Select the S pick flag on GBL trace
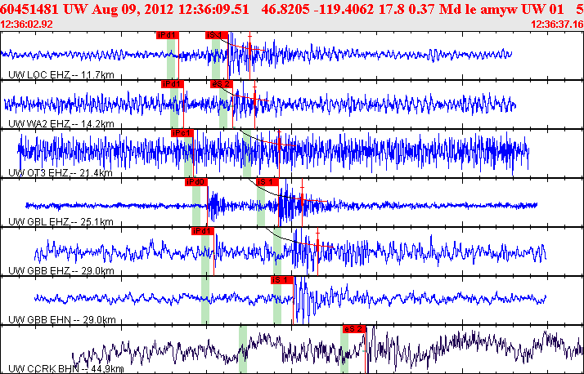This screenshot has height=374, width=584. point(268,181)
